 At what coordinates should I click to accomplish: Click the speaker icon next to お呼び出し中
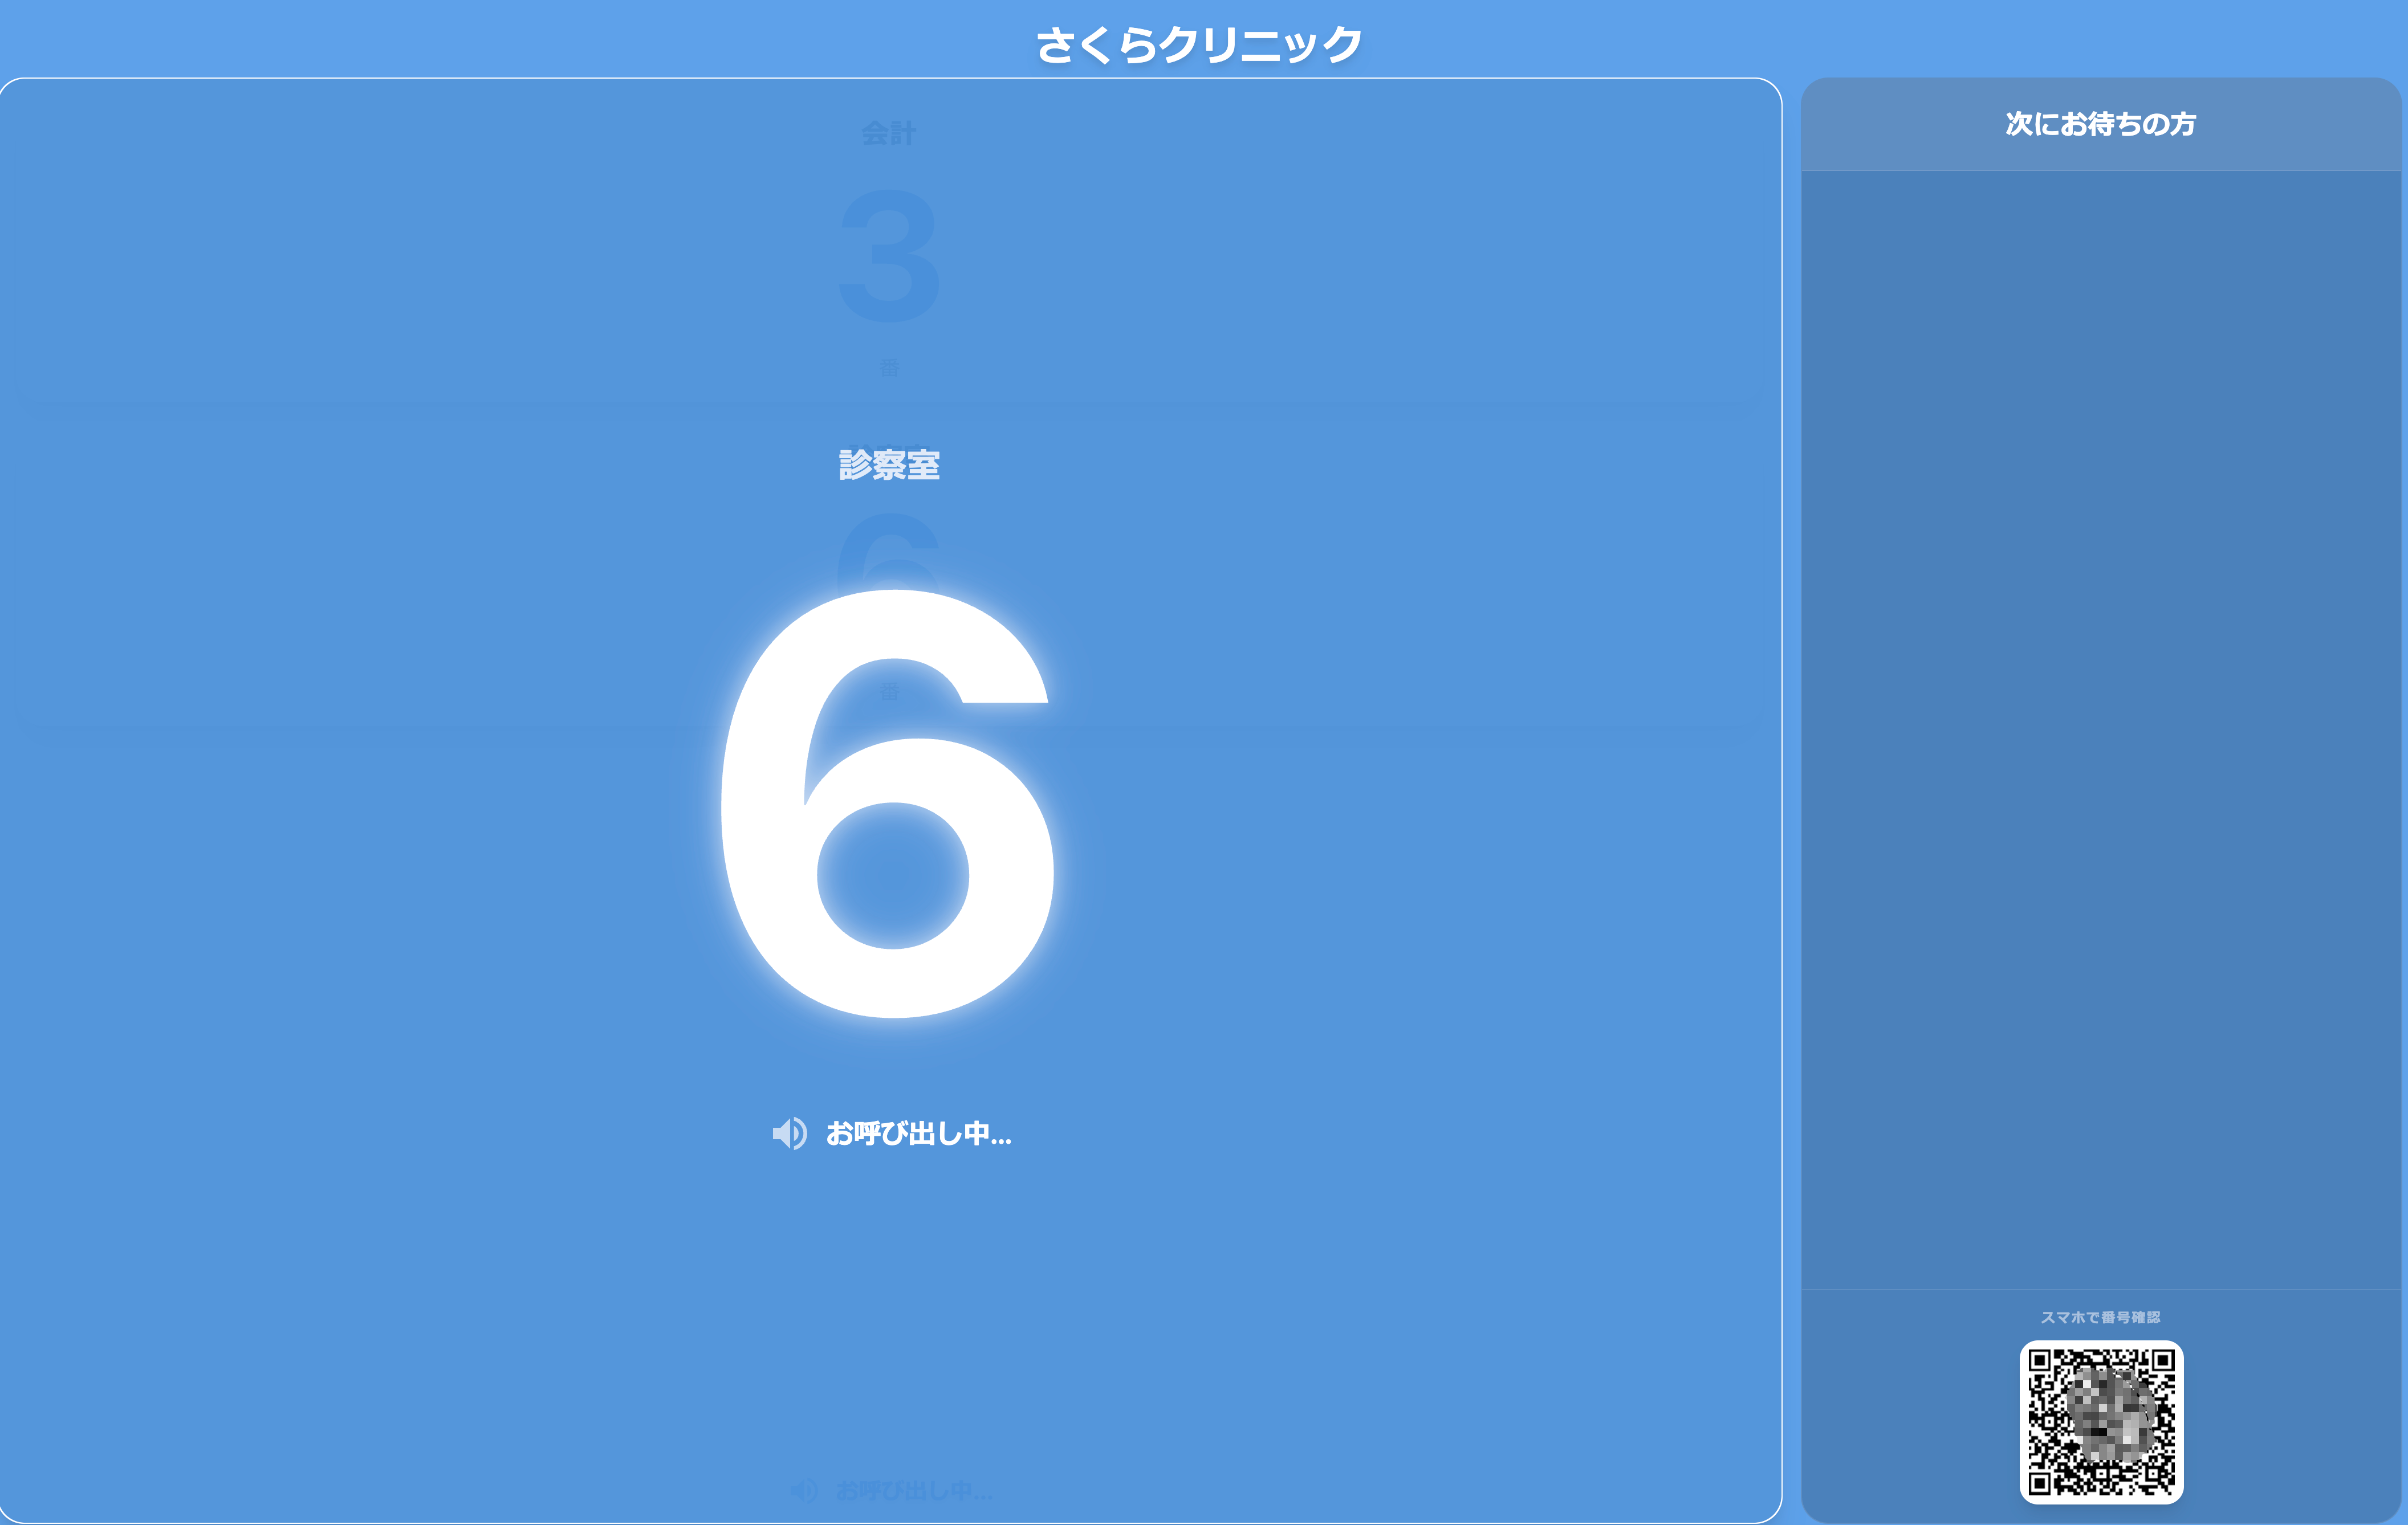coord(791,1132)
